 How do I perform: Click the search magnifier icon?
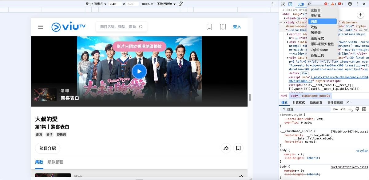pos(141,27)
